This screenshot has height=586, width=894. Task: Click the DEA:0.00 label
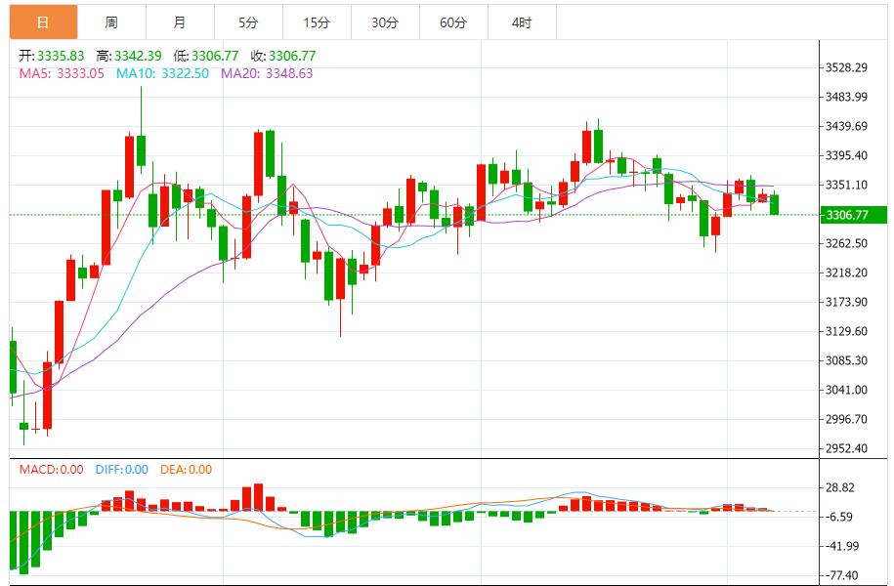click(x=185, y=470)
